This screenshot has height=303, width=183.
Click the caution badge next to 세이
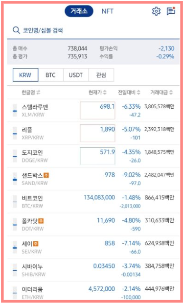(36, 244)
